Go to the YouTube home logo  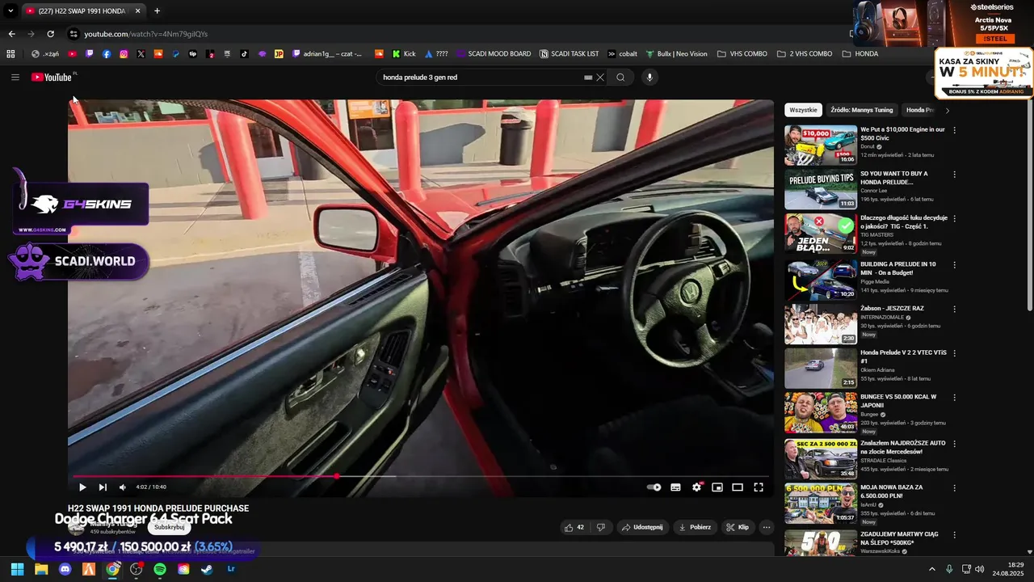53,77
